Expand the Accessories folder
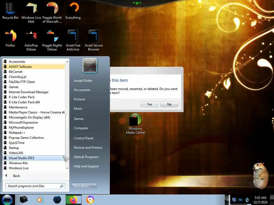The width and height of the screenshot is (274, 205). (34, 62)
